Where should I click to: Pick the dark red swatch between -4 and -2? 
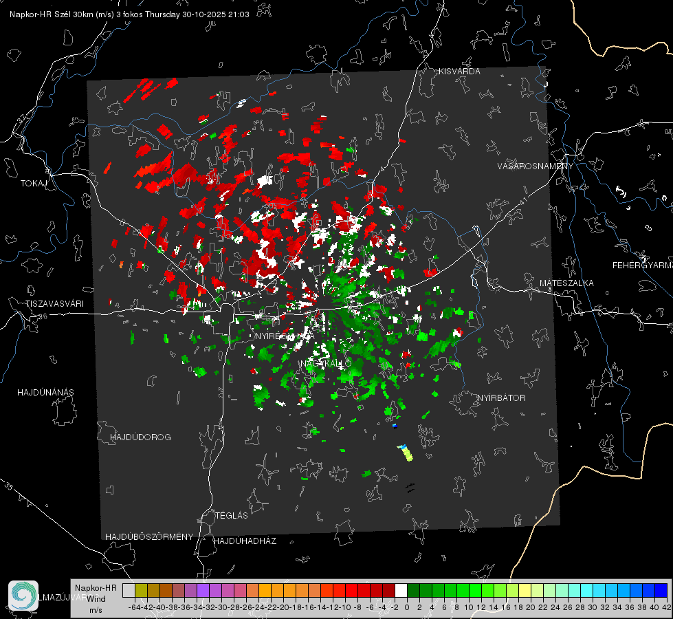[388, 590]
